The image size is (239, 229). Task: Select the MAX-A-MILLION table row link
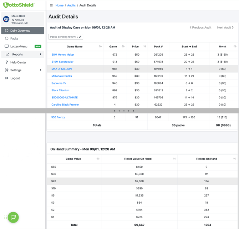(61, 69)
